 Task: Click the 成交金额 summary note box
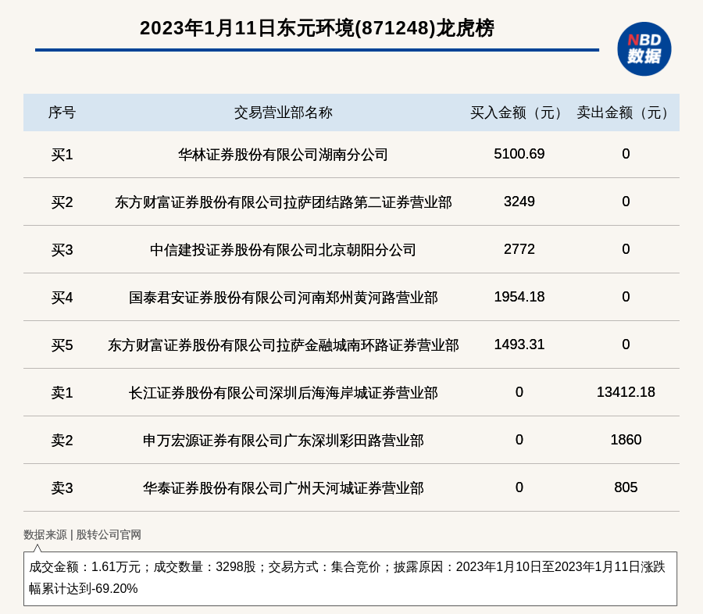click(x=350, y=579)
